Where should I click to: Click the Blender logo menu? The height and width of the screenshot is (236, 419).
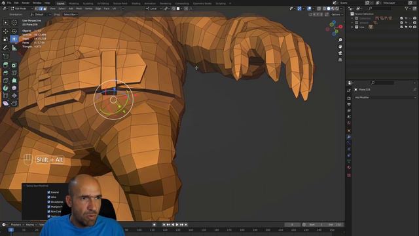3,3
